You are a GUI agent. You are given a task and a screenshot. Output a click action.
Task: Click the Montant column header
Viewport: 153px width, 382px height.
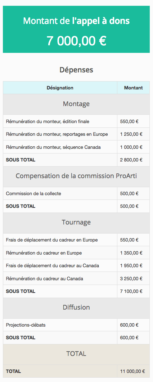[x=134, y=88]
